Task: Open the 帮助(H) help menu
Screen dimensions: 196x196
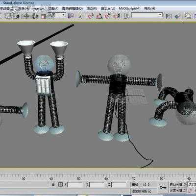Action: pyautogui.click(x=149, y=8)
